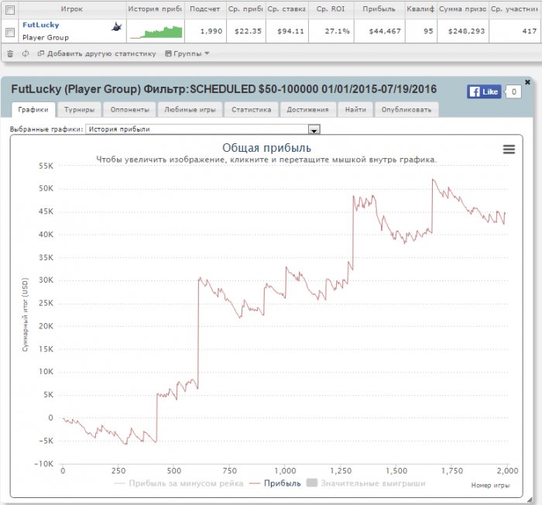
Task: Click the Facebook Like button
Action: click(x=484, y=91)
